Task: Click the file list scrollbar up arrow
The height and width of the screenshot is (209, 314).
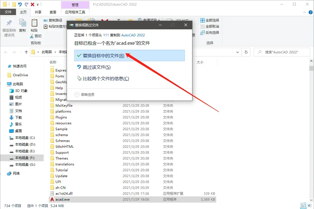Action: (311, 61)
